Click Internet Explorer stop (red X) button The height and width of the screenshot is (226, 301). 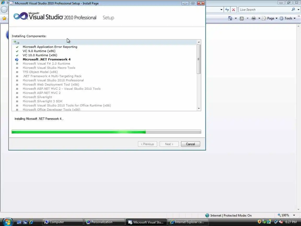[233, 10]
